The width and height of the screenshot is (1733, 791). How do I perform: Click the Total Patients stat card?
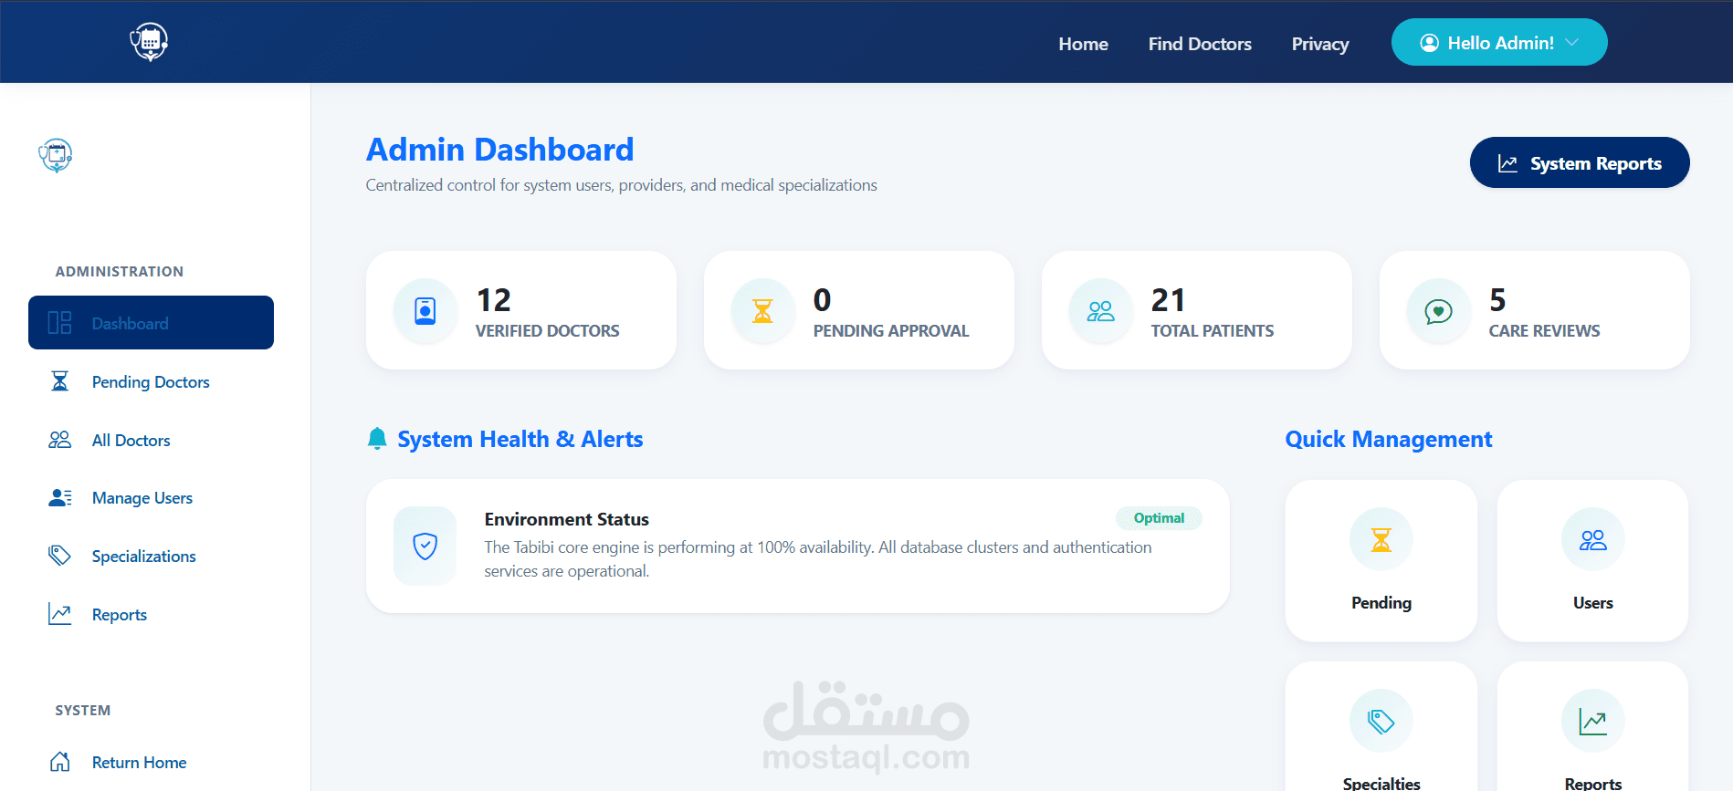1197,310
